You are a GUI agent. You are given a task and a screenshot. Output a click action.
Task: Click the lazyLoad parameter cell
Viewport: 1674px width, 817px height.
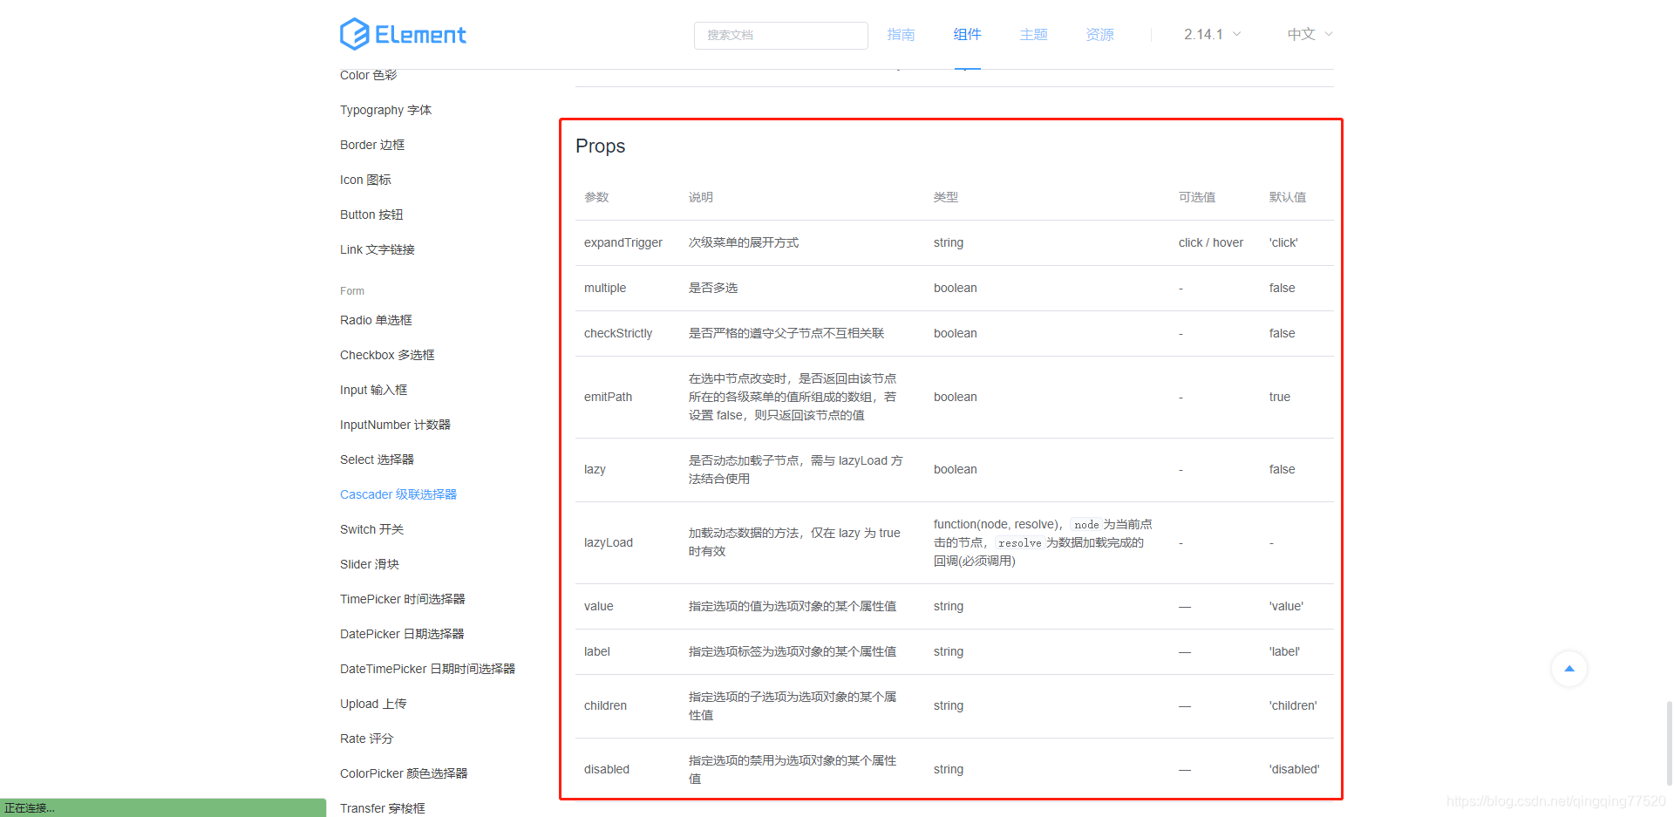click(x=609, y=542)
